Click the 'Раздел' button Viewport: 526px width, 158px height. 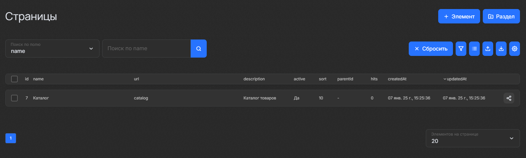pos(501,16)
